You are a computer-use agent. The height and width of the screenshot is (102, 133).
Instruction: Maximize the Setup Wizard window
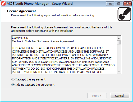tap(119, 4)
